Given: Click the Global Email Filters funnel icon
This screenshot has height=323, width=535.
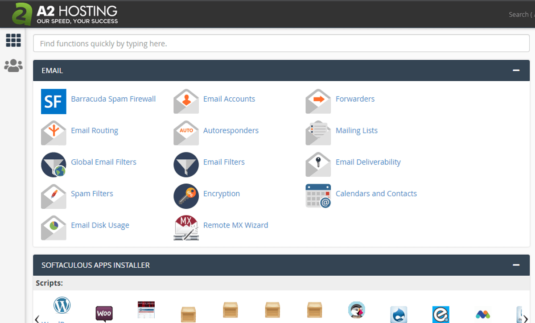Looking at the screenshot, I should tap(53, 165).
